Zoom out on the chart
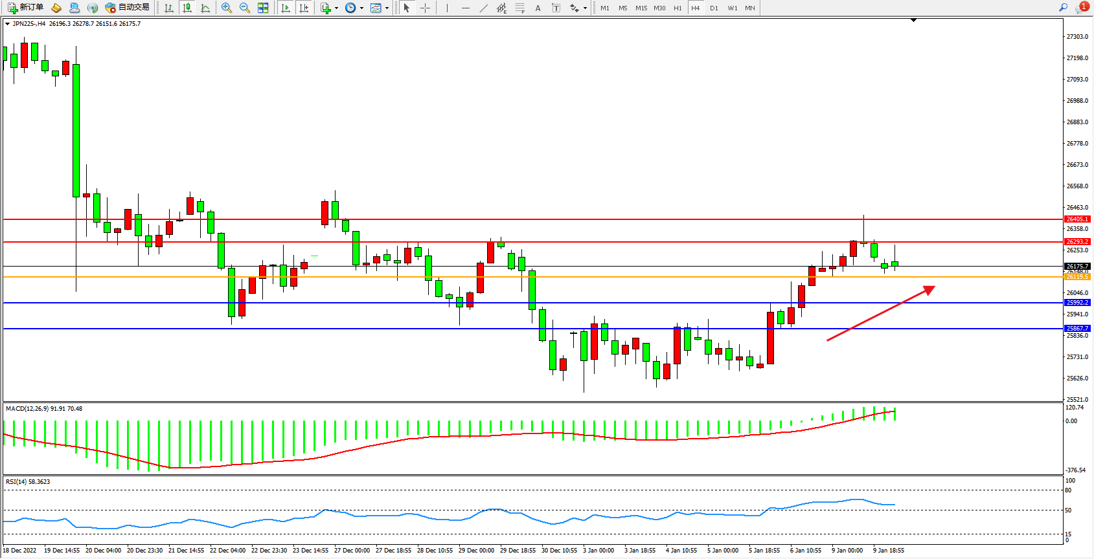 pyautogui.click(x=245, y=8)
